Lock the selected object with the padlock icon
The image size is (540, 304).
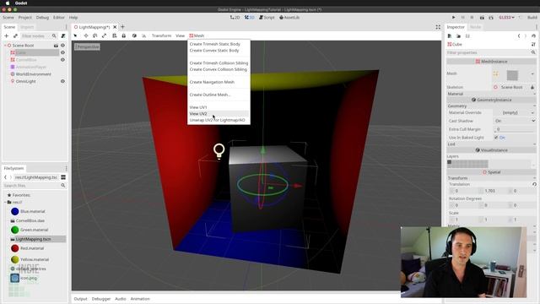124,35
